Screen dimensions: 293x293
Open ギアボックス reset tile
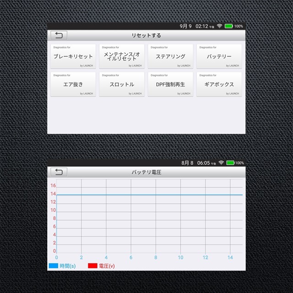click(219, 84)
